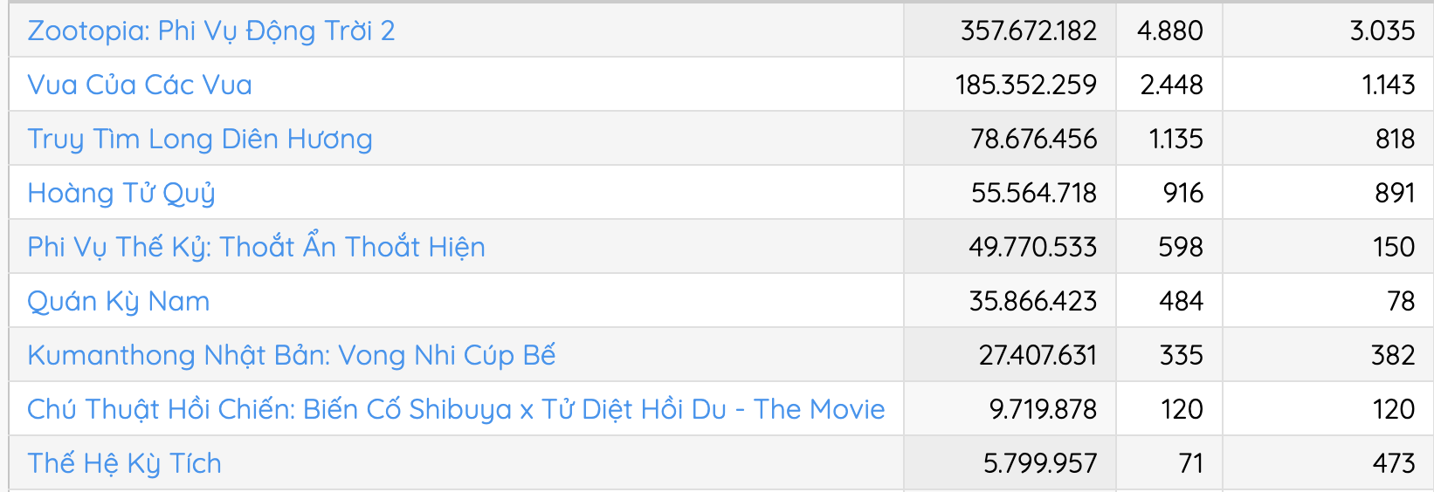Open Truy Tìm Long Diên Hương movie page
Screen dimensions: 1434x492
coord(200,140)
